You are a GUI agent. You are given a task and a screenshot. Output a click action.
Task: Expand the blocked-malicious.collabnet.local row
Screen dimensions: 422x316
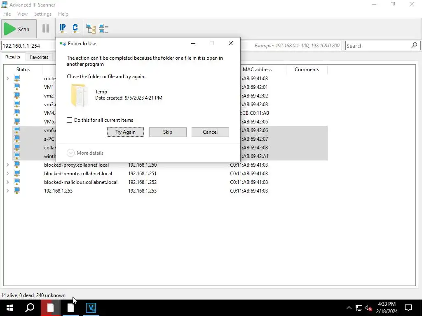click(7, 182)
